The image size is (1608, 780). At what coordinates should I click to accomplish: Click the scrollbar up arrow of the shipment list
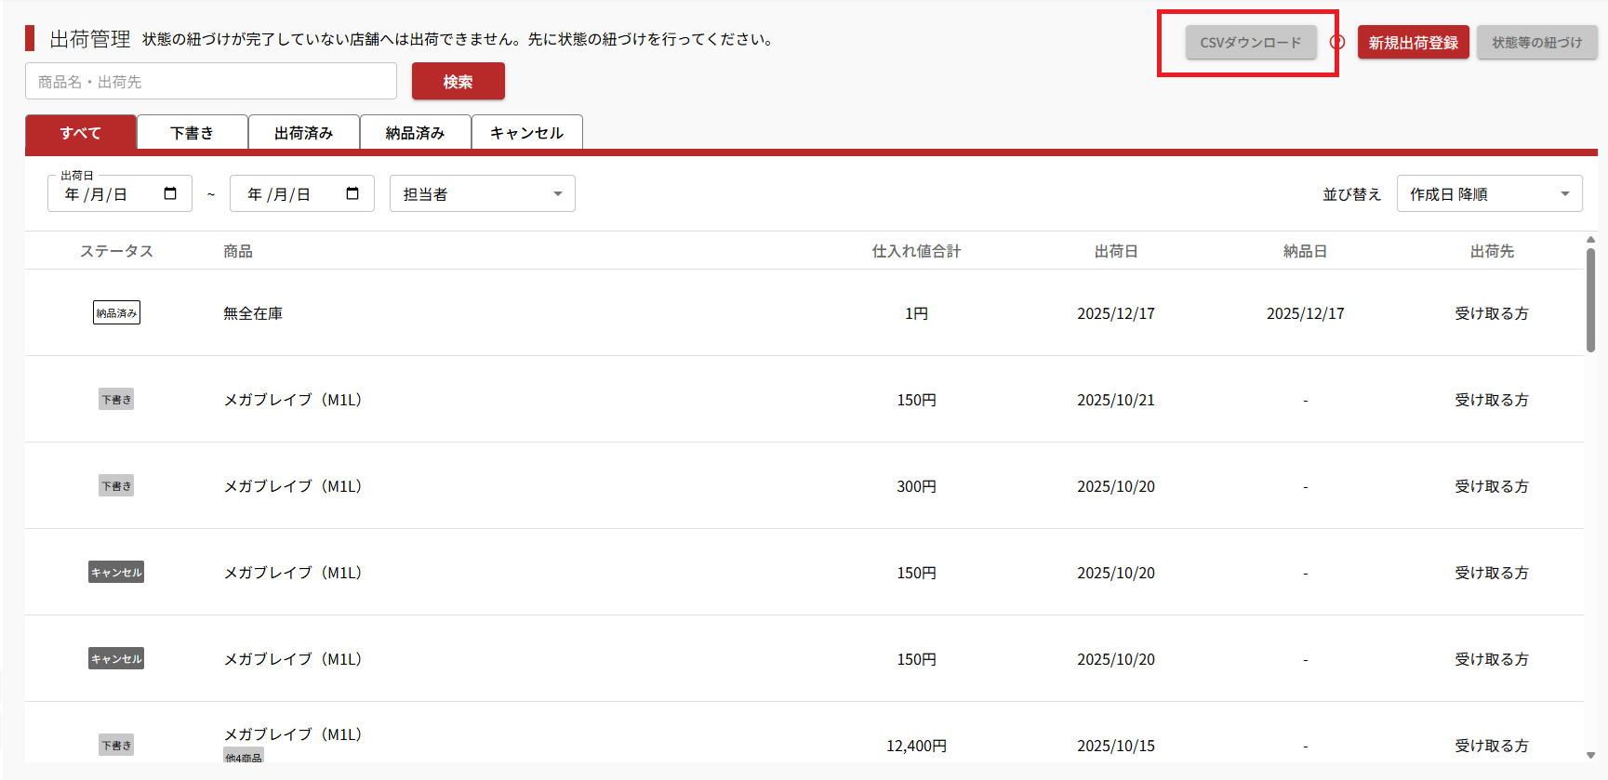[x=1590, y=240]
